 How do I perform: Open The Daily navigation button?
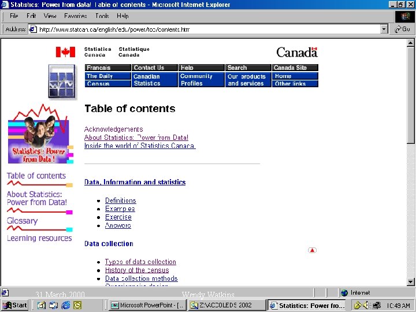pos(107,76)
